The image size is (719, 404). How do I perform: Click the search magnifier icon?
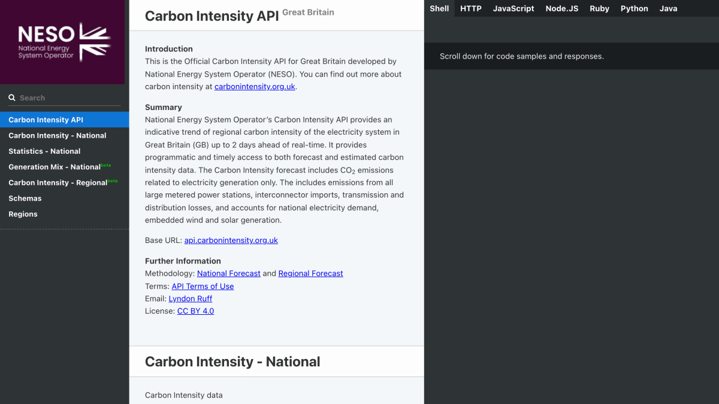pos(12,98)
